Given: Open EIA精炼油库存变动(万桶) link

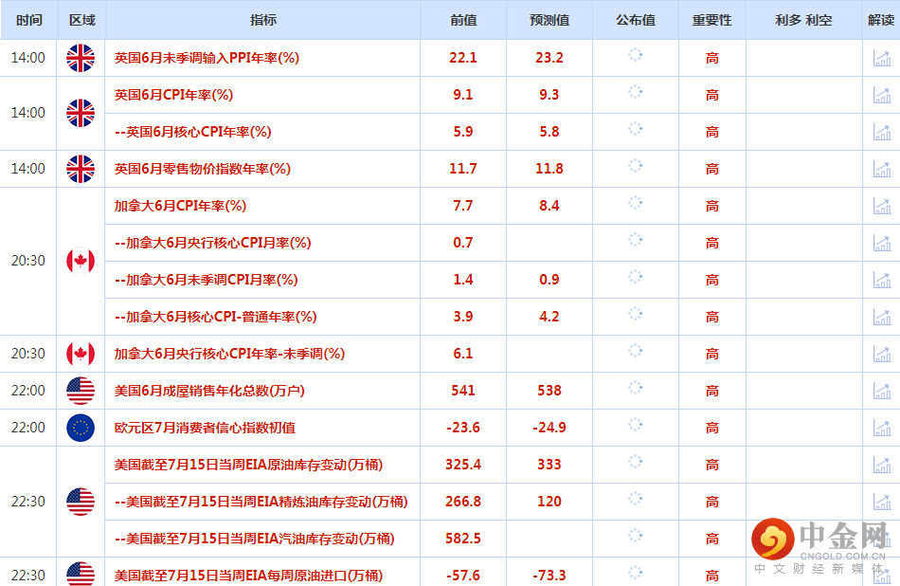Looking at the screenshot, I should pyautogui.click(x=261, y=502).
